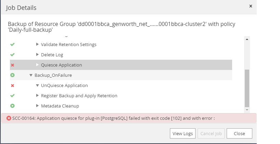This screenshot has width=280, height=144.
Task: Expand the Validate Retention Settings step
Action: coord(38,44)
